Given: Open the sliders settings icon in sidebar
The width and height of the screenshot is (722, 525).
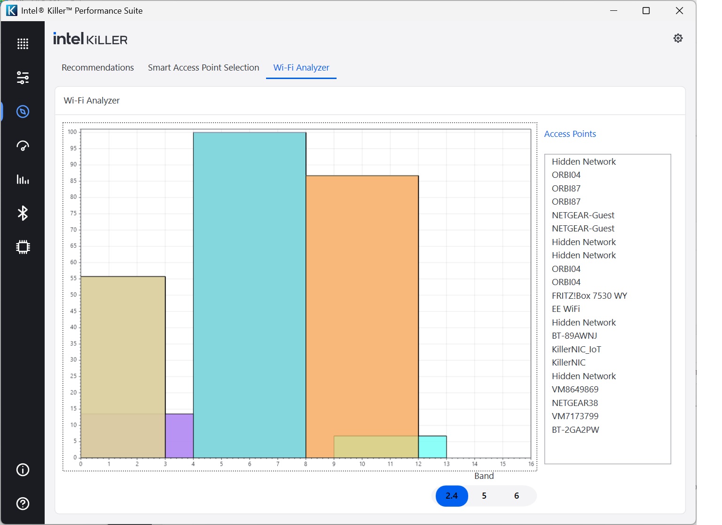Looking at the screenshot, I should (23, 78).
